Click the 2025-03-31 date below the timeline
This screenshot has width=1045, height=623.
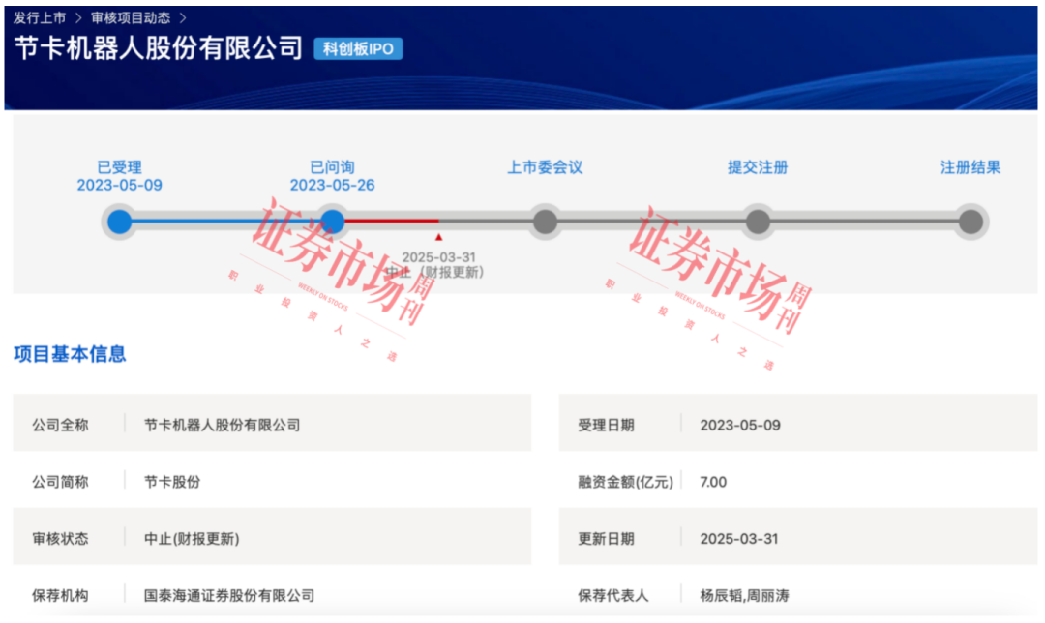[x=438, y=257]
